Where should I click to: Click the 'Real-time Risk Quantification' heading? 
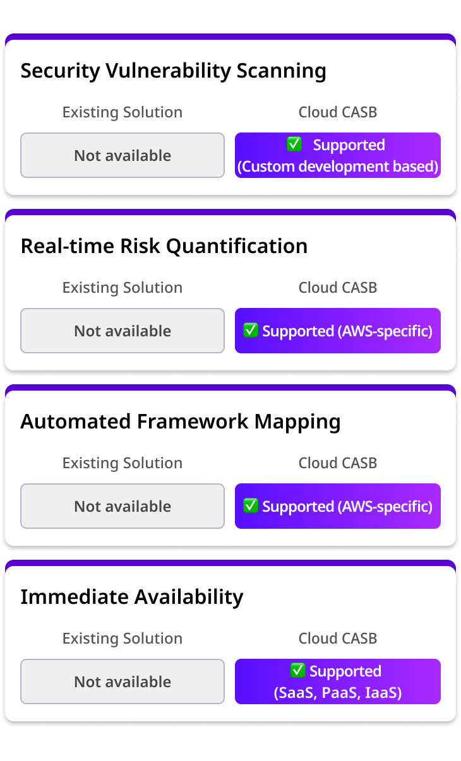164,246
